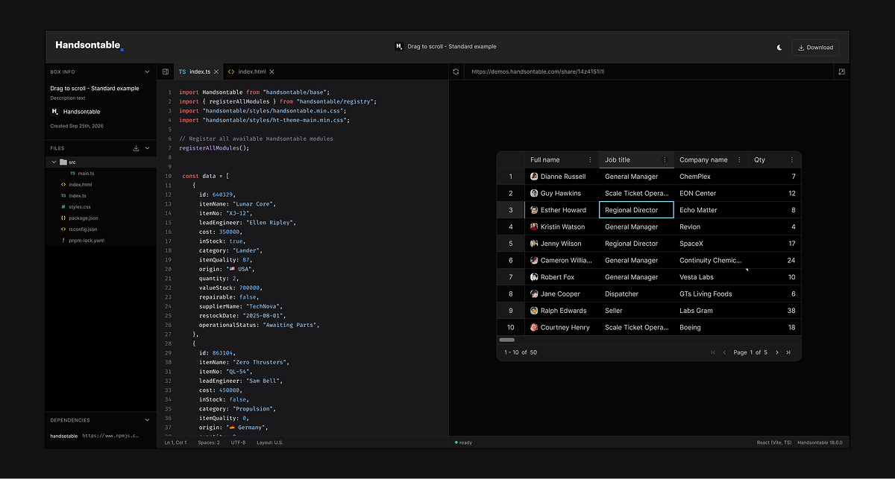Click the Download button
The height and width of the screenshot is (479, 895).
tap(815, 48)
